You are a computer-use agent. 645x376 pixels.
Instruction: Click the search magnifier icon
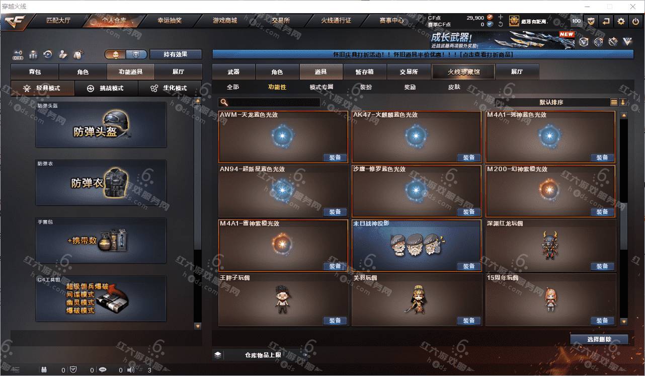(223, 102)
